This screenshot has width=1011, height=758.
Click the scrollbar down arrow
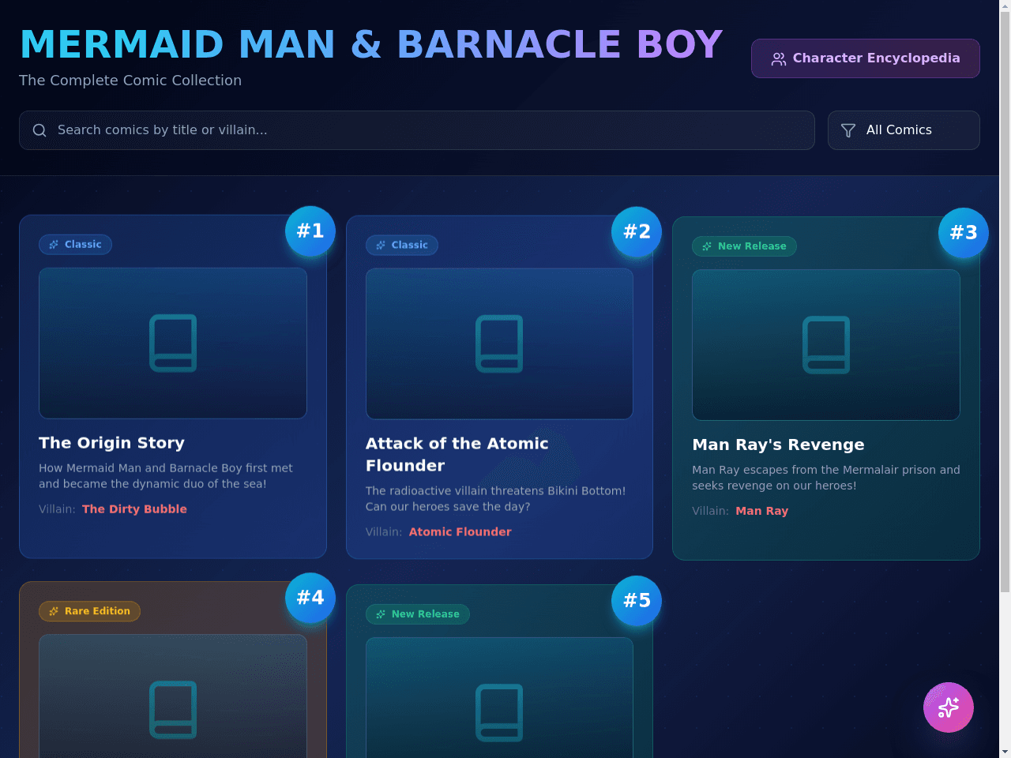point(1005,752)
